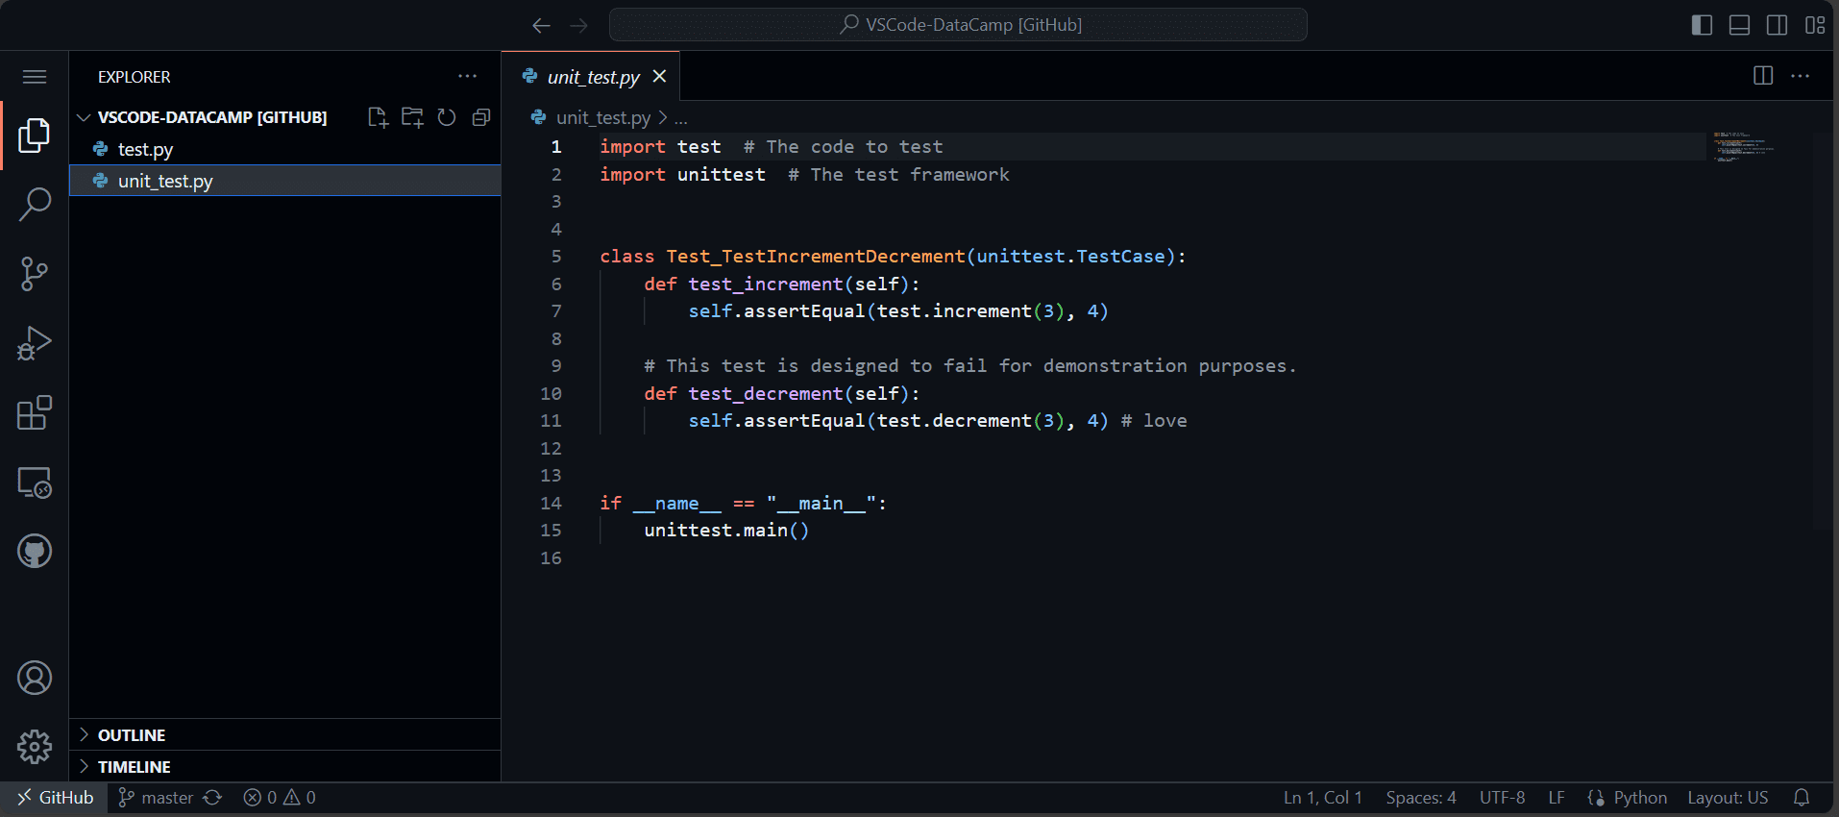
Task: Switch the master branch in status bar
Action: 156,798
